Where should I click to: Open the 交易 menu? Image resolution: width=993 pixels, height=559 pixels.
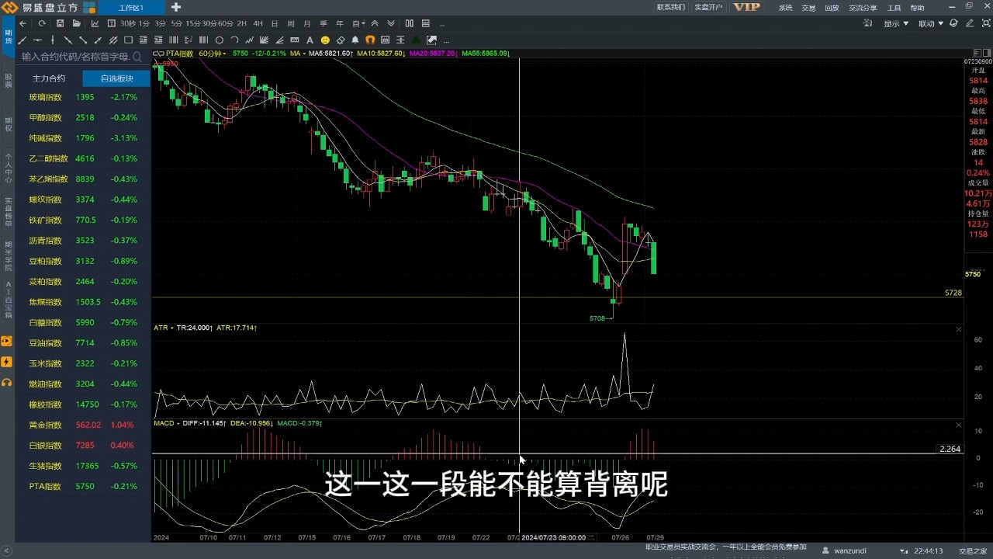808,8
